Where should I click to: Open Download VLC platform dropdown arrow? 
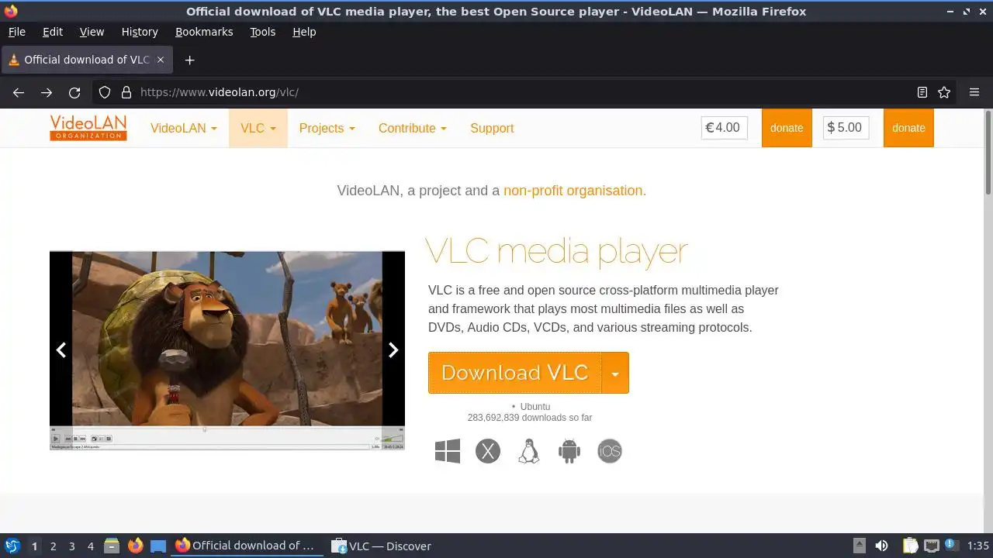615,373
